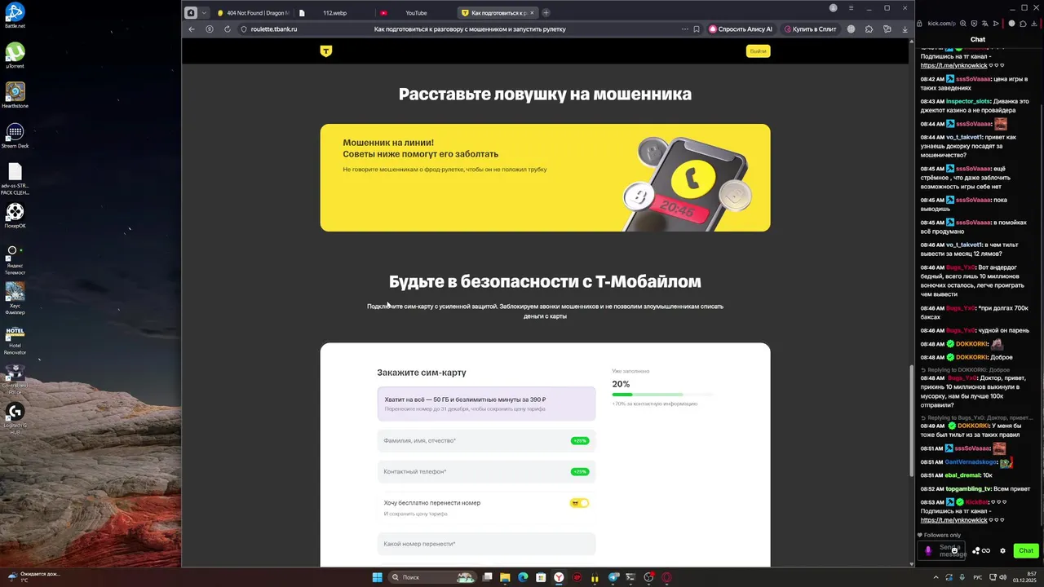Viewport: 1044px width, 587px height.
Task: Switch to the YouTube tab
Action: 414,12
